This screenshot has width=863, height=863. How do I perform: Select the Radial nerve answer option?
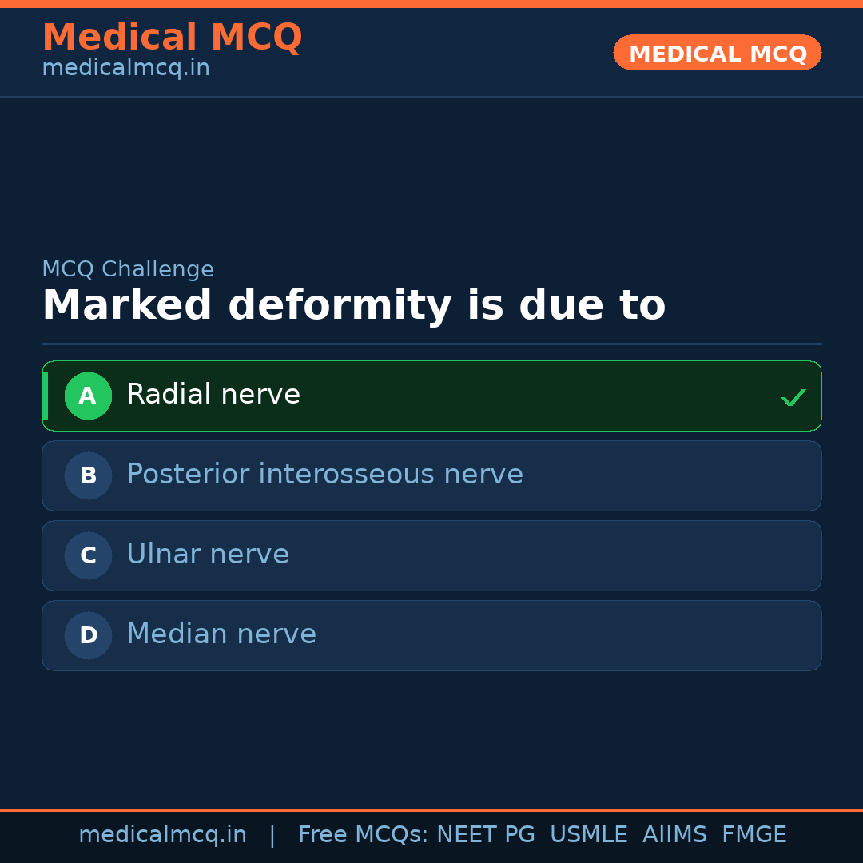click(431, 396)
